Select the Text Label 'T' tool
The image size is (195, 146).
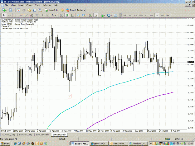point(48,15)
